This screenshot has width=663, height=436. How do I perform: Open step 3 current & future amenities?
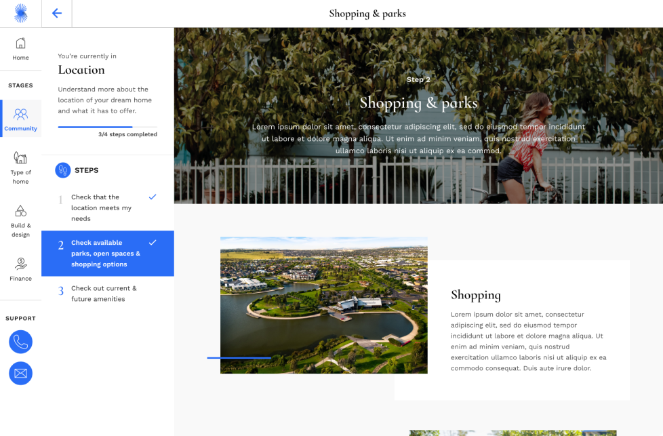(x=104, y=294)
